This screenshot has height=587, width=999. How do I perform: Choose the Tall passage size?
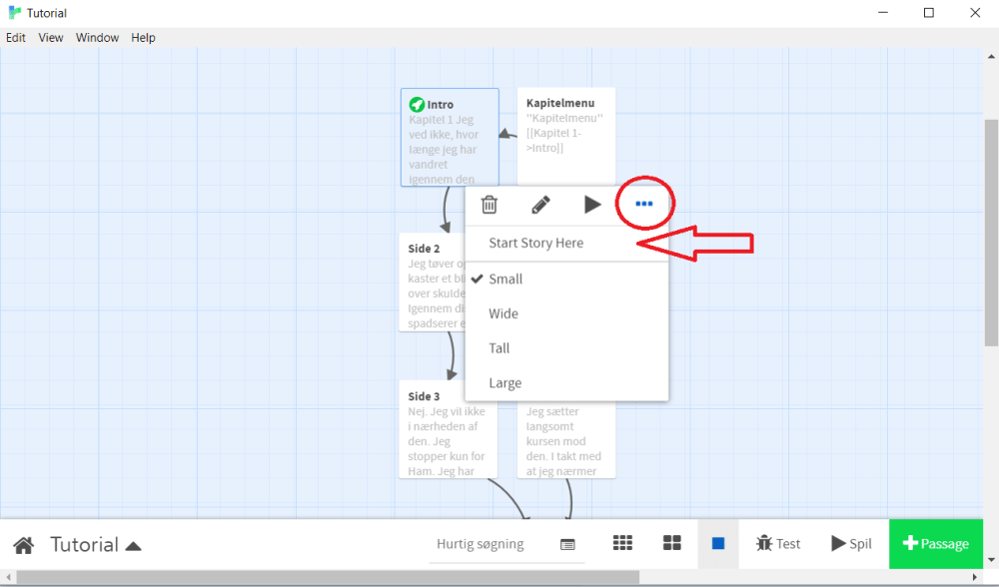click(x=499, y=348)
